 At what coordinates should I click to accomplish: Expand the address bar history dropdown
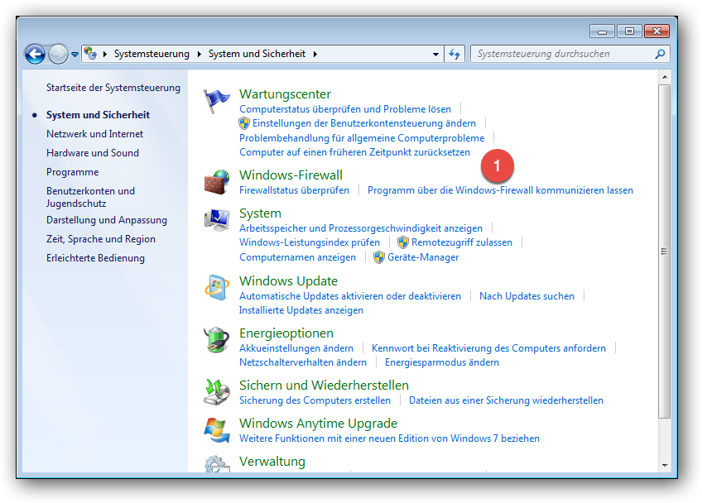click(435, 54)
